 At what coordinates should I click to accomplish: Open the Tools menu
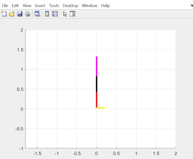pyautogui.click(x=54, y=5)
